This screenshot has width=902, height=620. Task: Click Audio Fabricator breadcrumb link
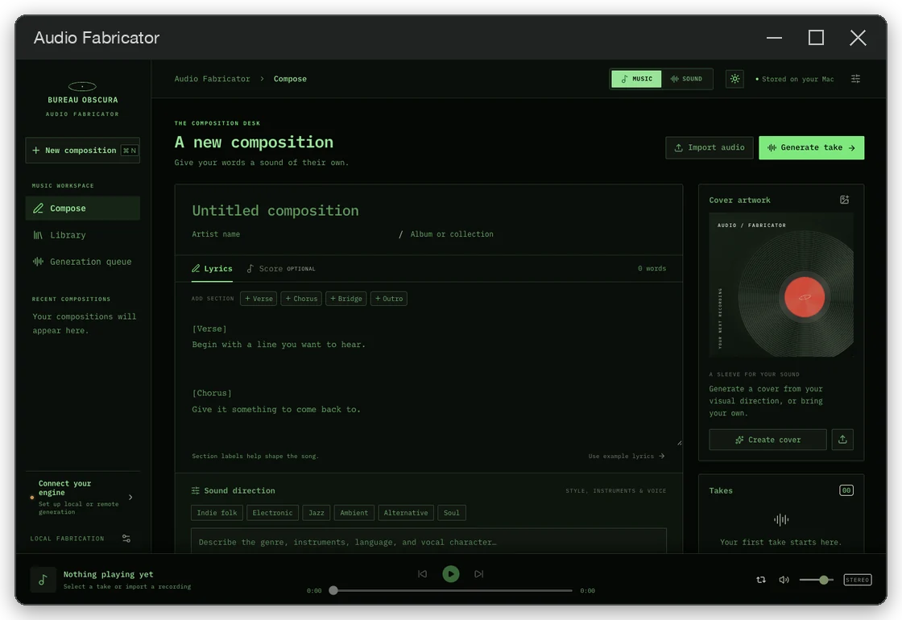[x=213, y=79]
